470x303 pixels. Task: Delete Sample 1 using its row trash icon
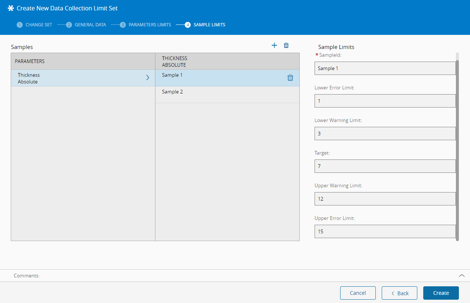point(290,78)
